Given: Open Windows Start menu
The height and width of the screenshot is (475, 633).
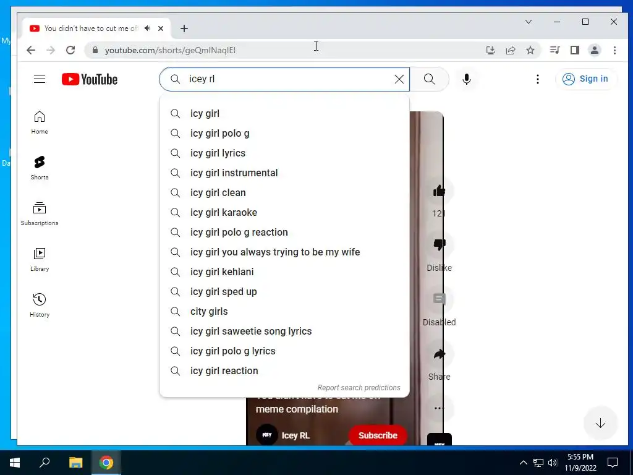Looking at the screenshot, I should pos(15,463).
